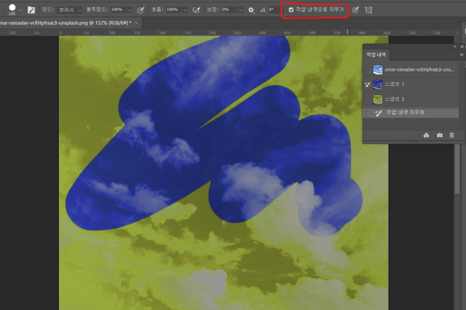Image resolution: width=466 pixels, height=310 pixels.
Task: Enable airbrush-style build-up icon
Action: point(196,10)
